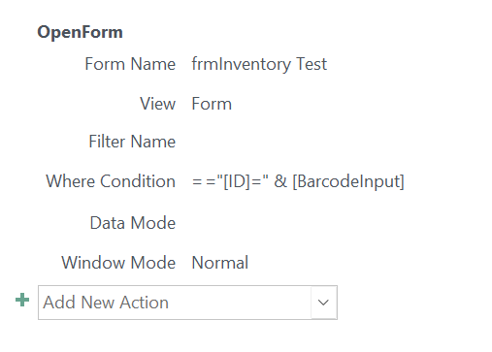Click the Where Condition expression text
This screenshot has height=352, width=492.
coord(298,181)
